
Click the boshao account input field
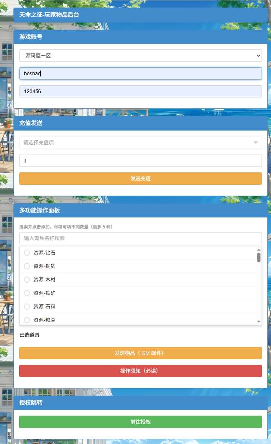pos(140,73)
